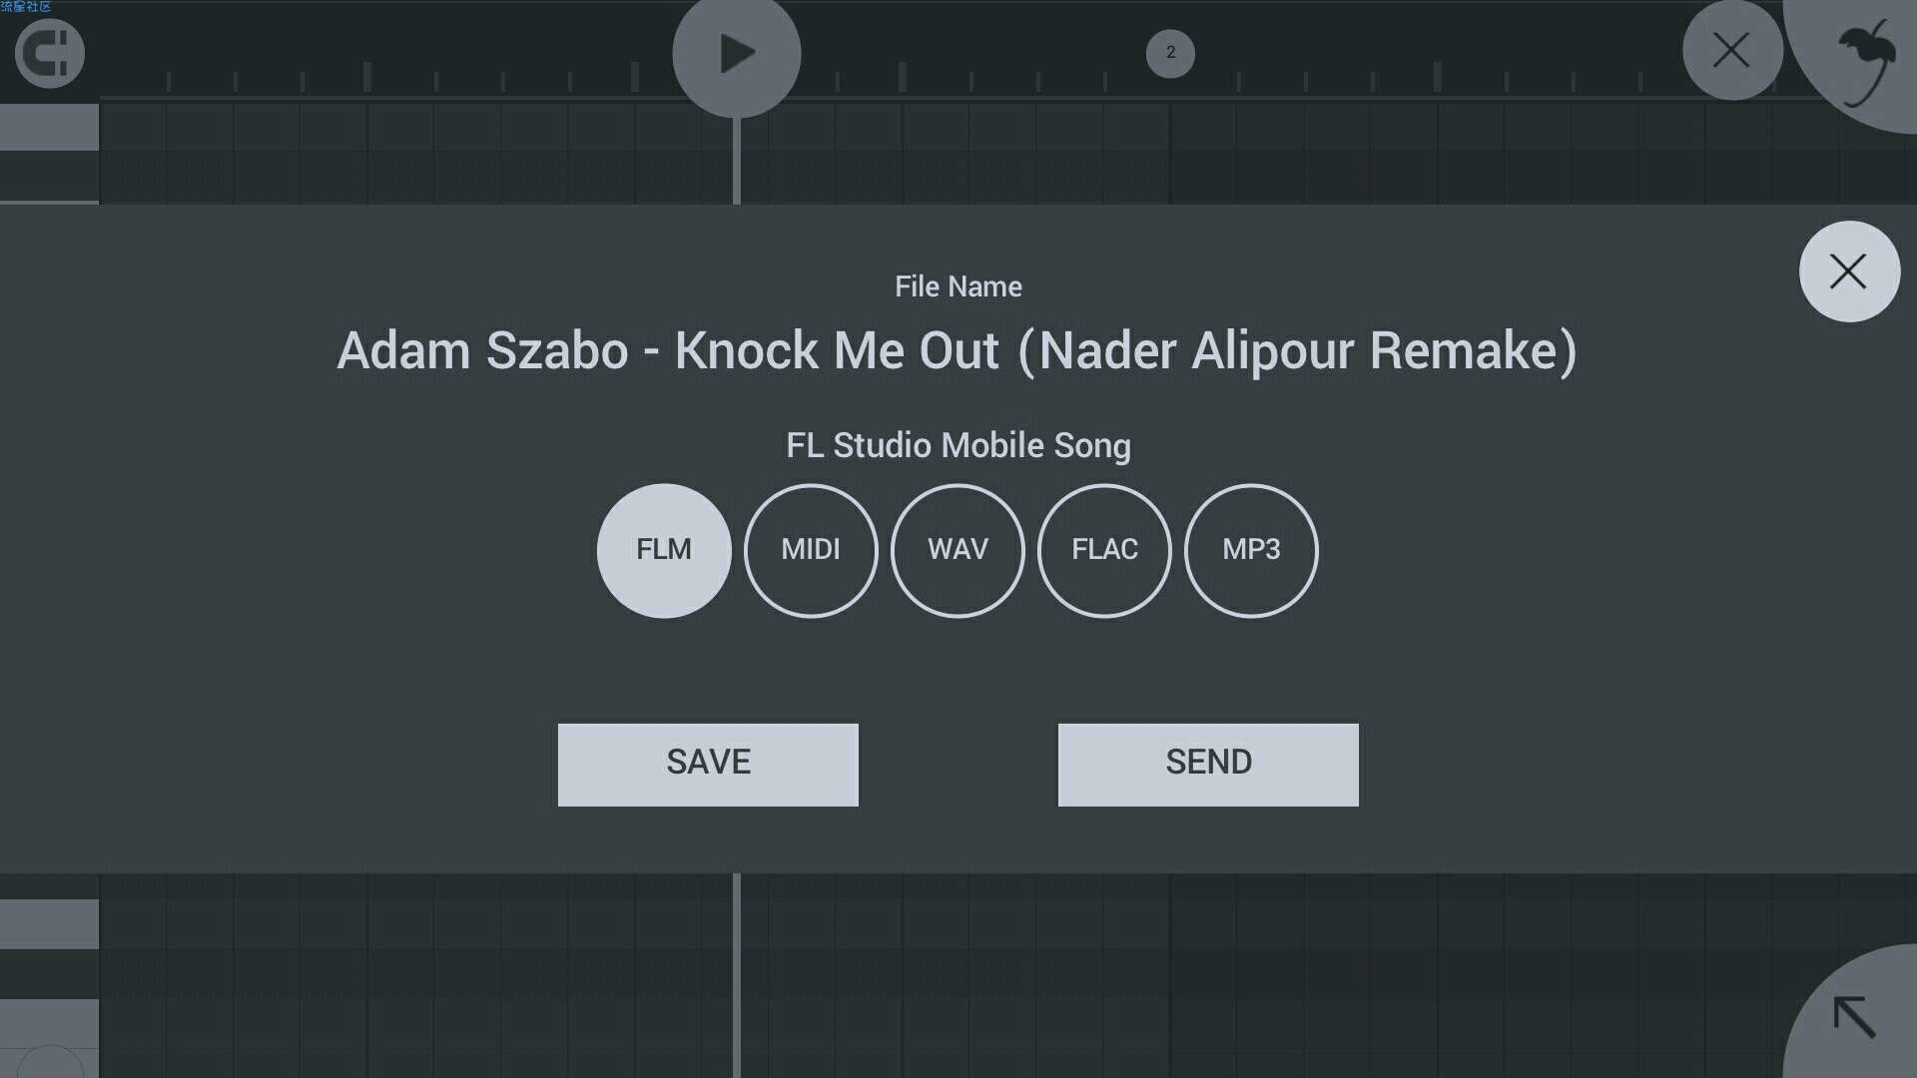The image size is (1917, 1078).
Task: Choose FLM export format
Action: pos(664,551)
